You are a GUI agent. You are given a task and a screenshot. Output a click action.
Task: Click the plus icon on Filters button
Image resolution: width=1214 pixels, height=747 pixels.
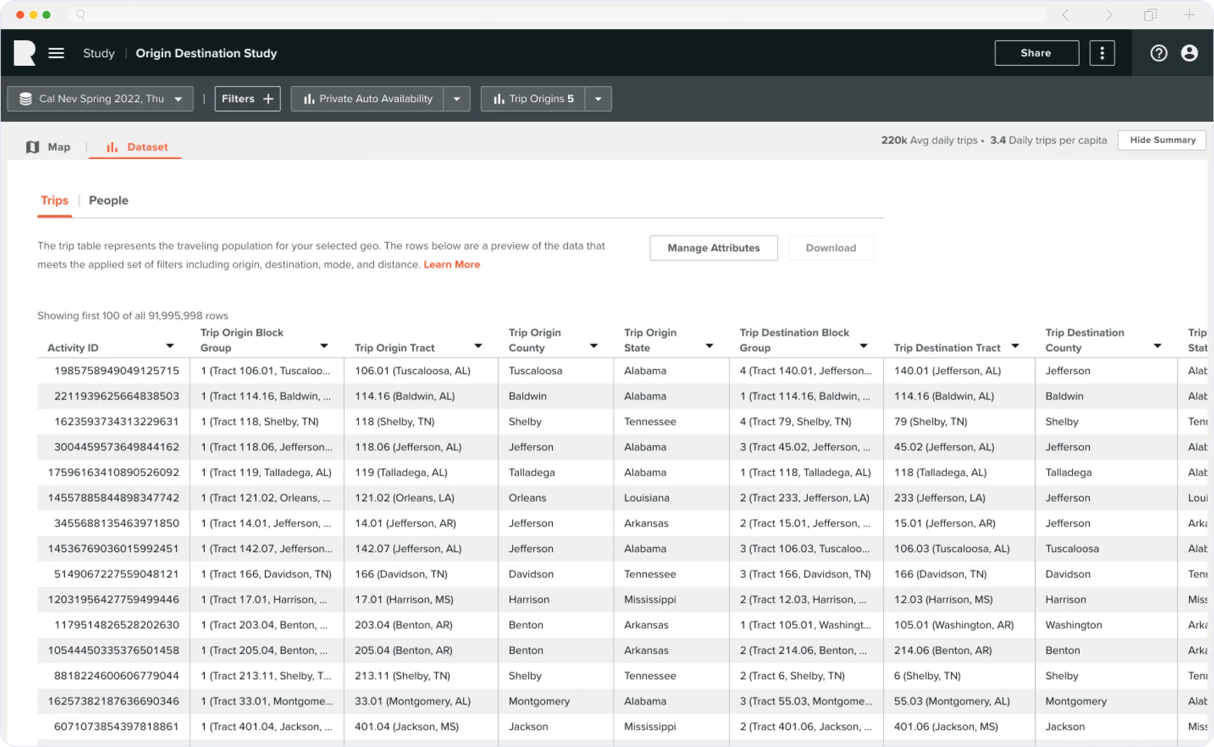268,99
